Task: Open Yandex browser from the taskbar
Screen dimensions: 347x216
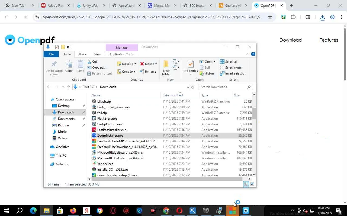Action: pos(86,211)
